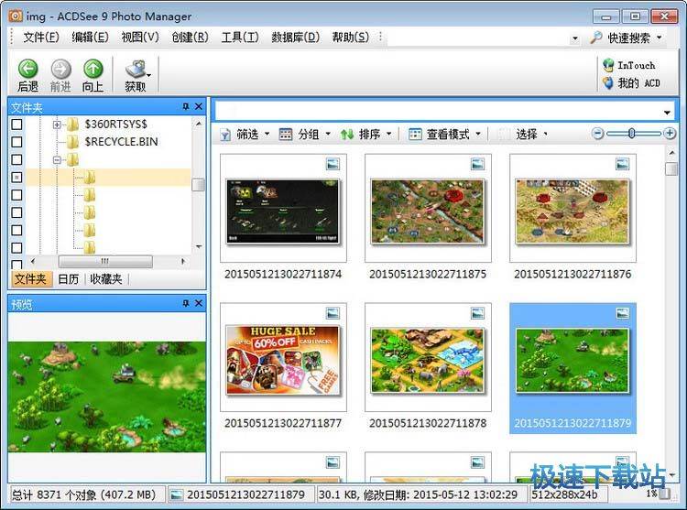687x510 pixels.
Task: Switch to the Calendar (日历) tab
Action: click(x=68, y=279)
